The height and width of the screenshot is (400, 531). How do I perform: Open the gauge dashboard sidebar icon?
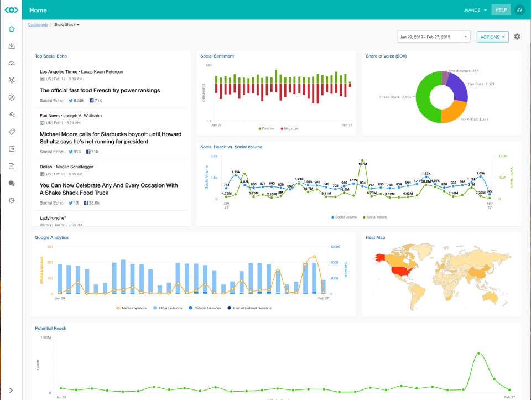coord(12,63)
